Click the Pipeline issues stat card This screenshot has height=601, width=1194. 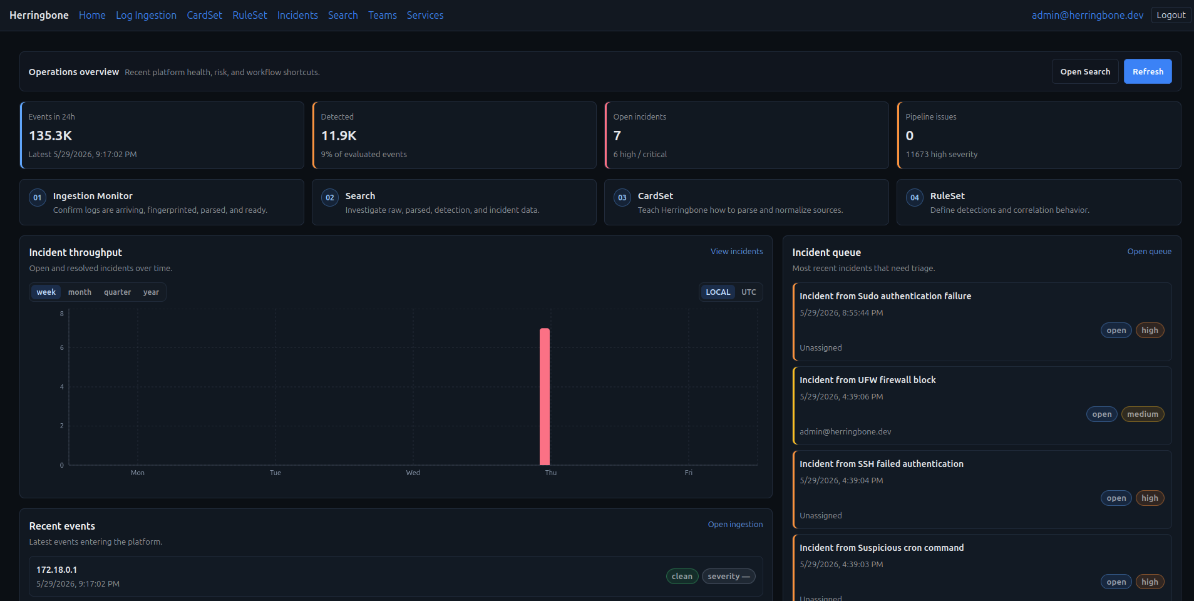(1039, 135)
